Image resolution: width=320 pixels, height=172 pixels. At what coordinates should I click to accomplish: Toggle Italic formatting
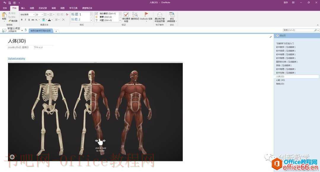point(25,20)
